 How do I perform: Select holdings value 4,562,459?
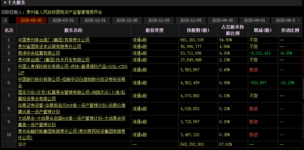coord(190,83)
